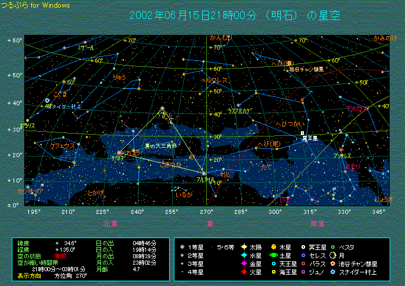Click the 3等星 star icon in legend
The height and width of the screenshot is (286, 405).
tap(182, 264)
